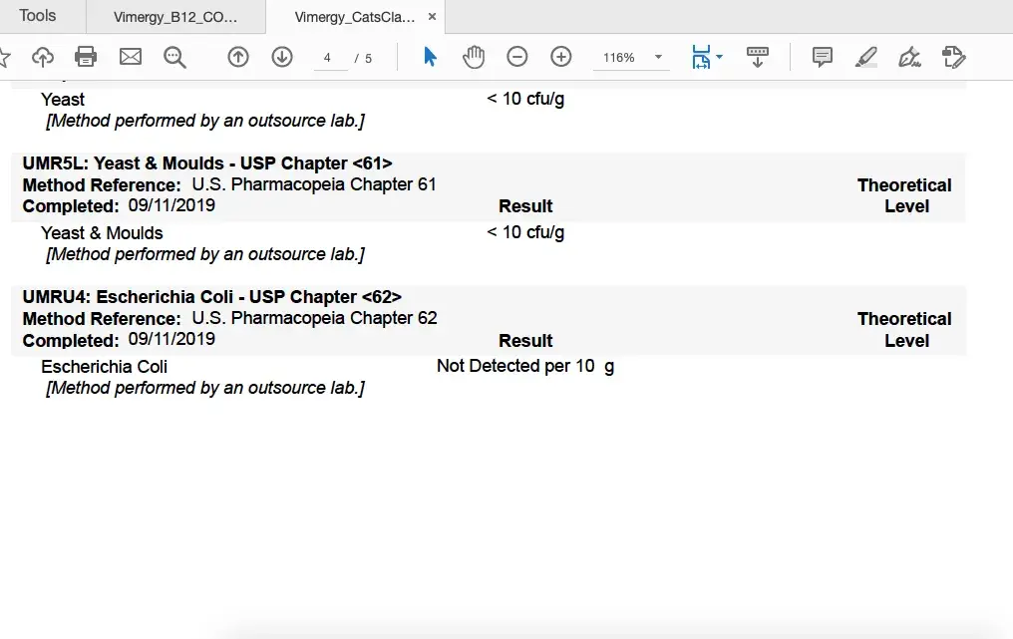
Task: Send file by email envelope icon
Action: point(131,57)
